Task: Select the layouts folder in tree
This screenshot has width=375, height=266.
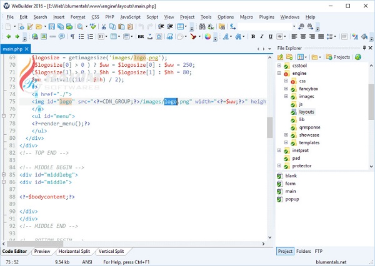Action: pos(307,112)
